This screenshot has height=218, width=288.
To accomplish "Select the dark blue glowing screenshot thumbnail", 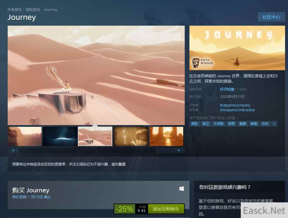I will coord(60,136).
